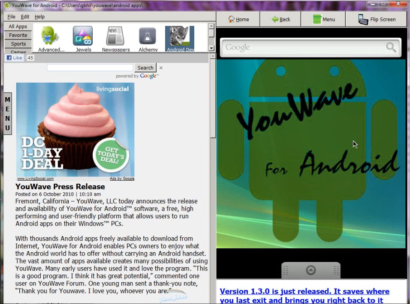Click the YouWave for Android wallpaper
This screenshot has width=410, height=304.
pos(311,154)
